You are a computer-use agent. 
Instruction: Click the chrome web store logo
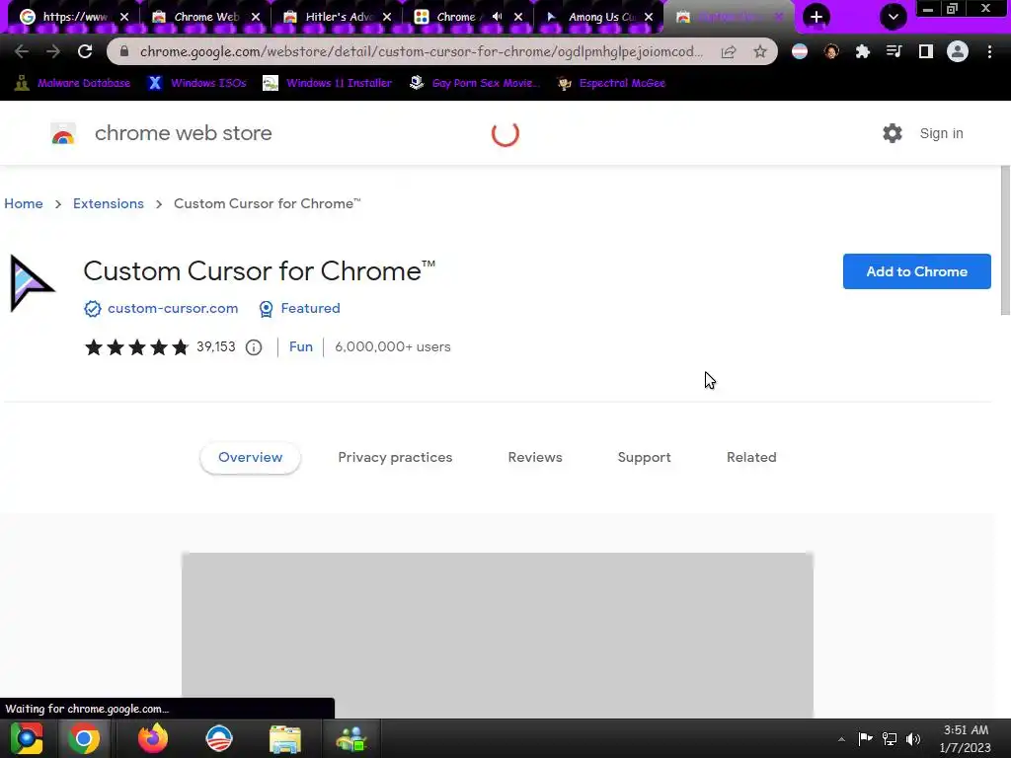click(x=63, y=133)
